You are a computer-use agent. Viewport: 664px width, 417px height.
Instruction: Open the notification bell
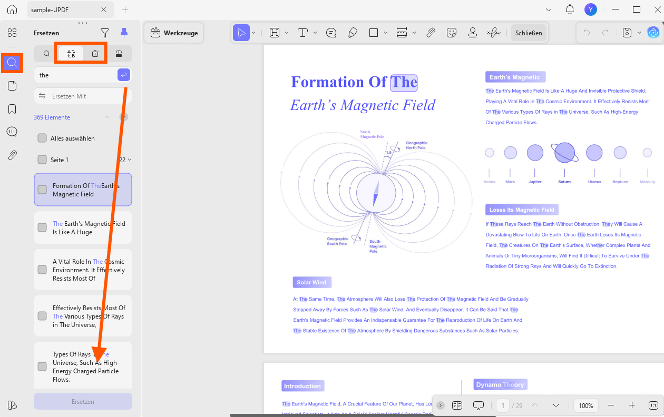tap(570, 9)
